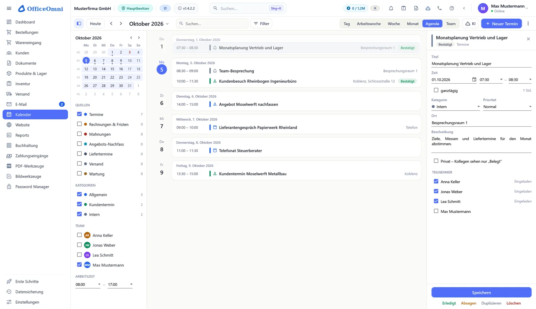Open the hamburger menu icon

tap(9, 8)
